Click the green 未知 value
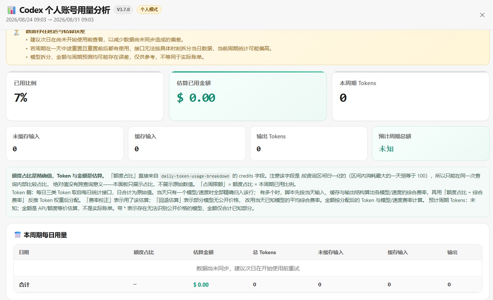Screen dimensions: 493x300 pos(386,149)
